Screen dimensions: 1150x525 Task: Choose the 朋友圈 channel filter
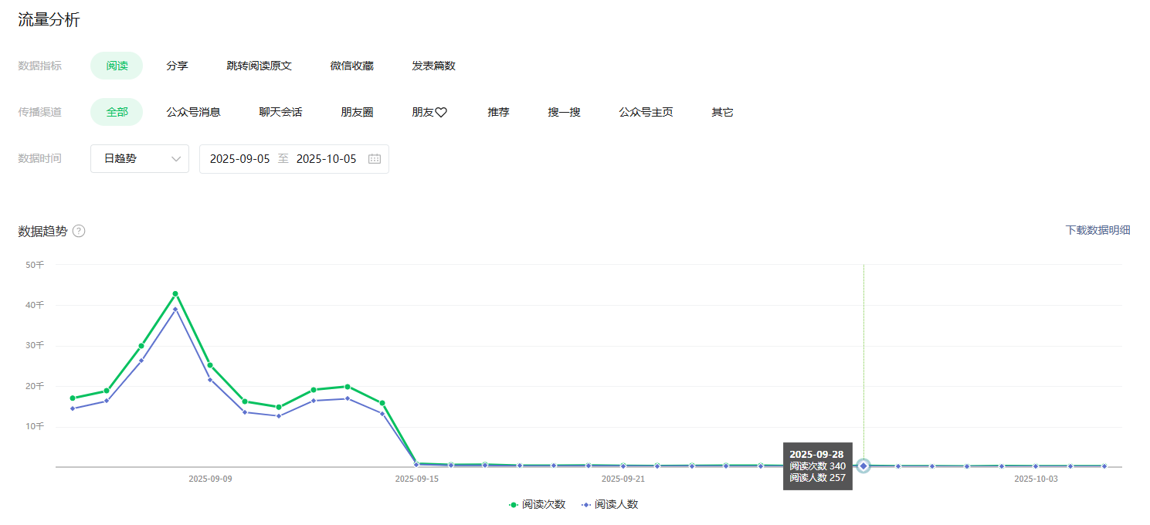point(357,112)
